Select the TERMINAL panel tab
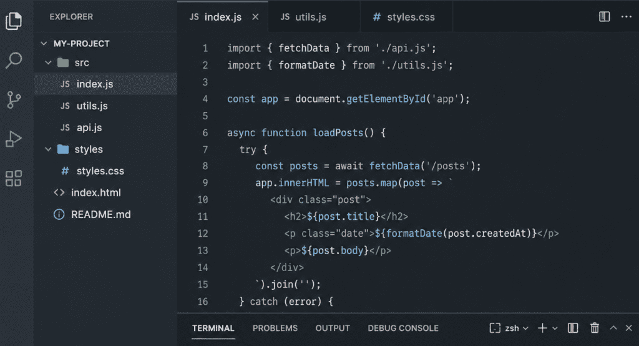The height and width of the screenshot is (346, 639). (x=213, y=328)
